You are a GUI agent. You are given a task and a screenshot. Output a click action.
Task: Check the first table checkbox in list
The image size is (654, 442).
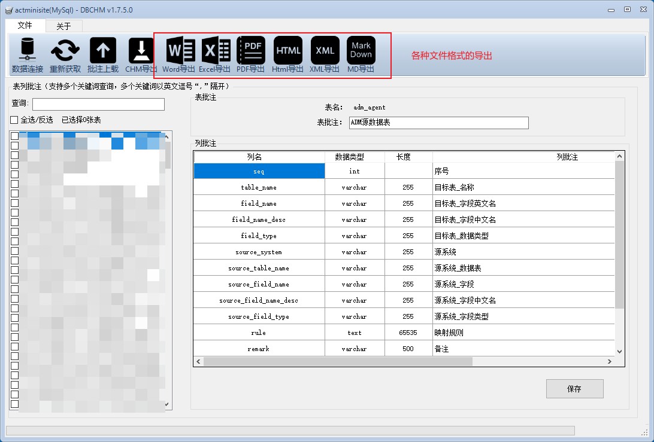pos(14,136)
